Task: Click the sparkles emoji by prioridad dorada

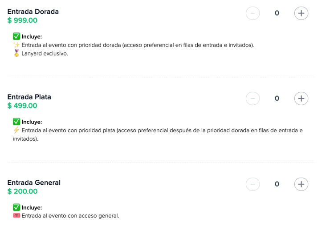Action: click(x=16, y=45)
